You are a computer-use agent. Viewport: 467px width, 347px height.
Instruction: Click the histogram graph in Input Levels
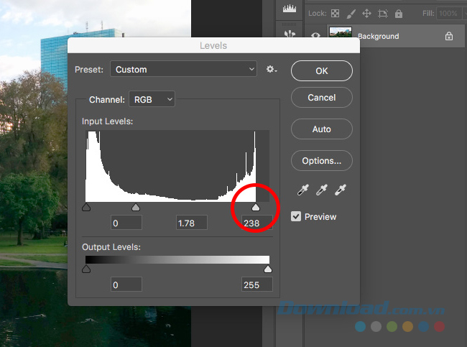pyautogui.click(x=177, y=166)
